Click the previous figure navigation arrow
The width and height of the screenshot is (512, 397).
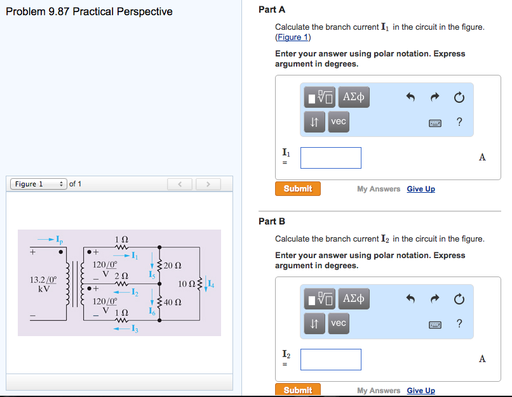[179, 183]
